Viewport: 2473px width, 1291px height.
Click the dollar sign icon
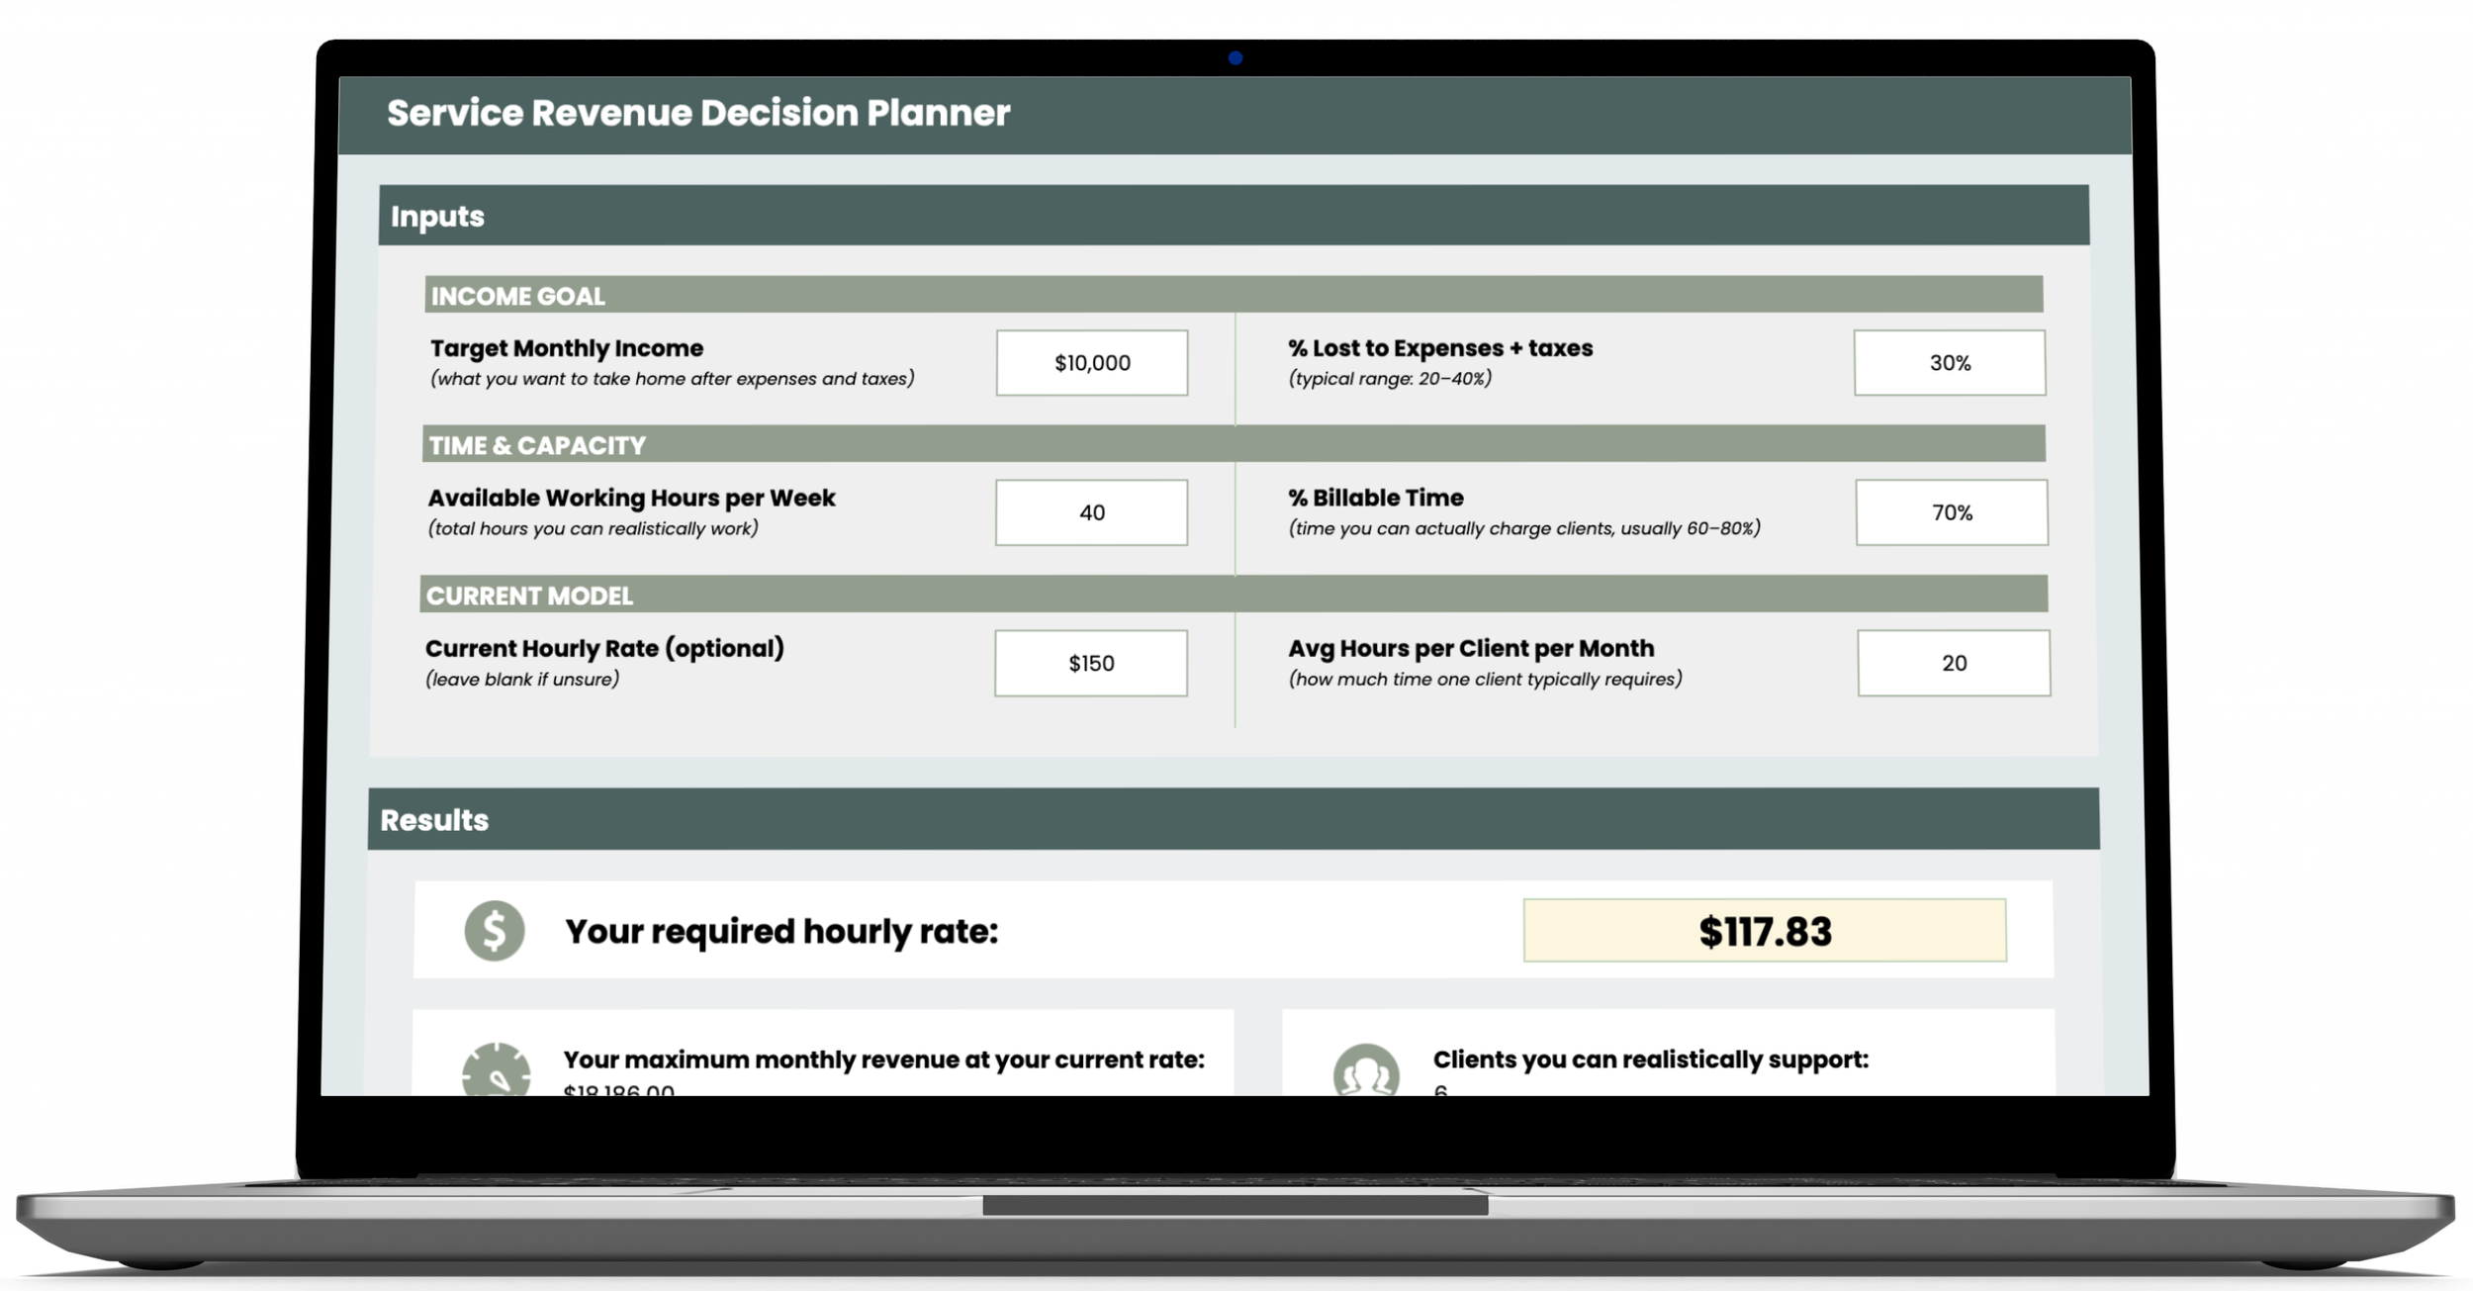(x=494, y=930)
